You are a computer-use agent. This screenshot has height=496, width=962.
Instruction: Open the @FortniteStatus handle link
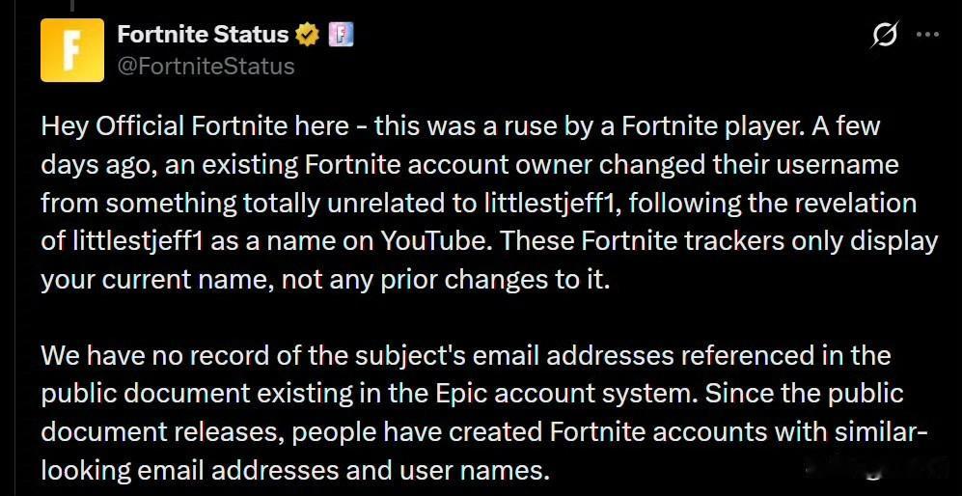(206, 67)
